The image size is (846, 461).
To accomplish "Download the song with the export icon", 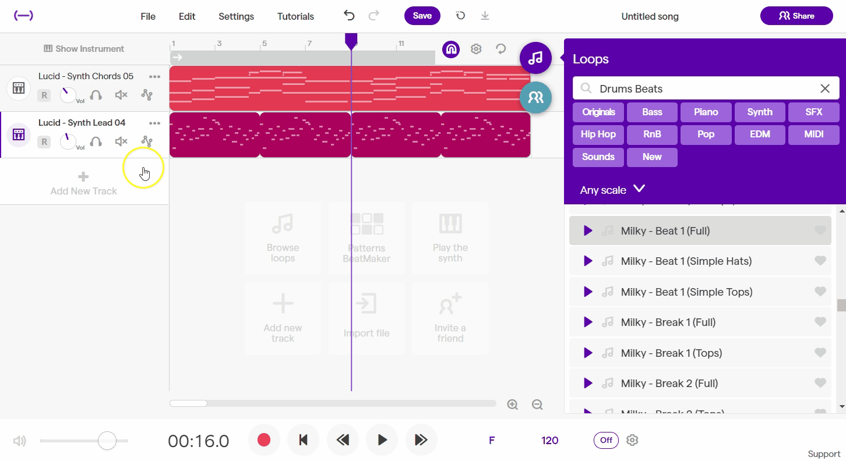I will [x=485, y=16].
